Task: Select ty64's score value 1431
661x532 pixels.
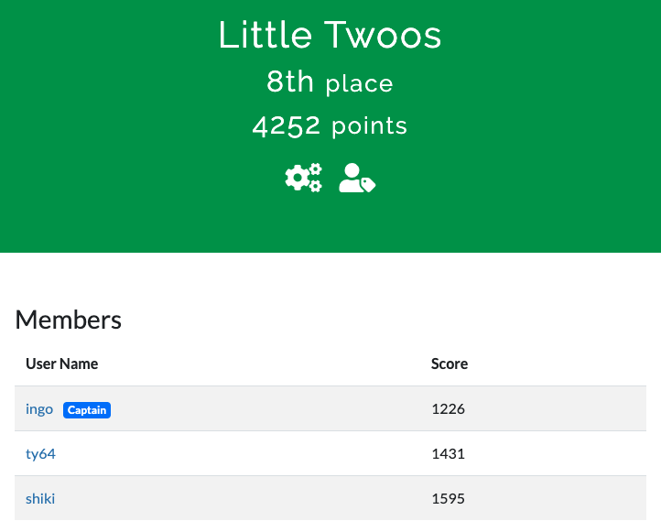Action: [448, 453]
